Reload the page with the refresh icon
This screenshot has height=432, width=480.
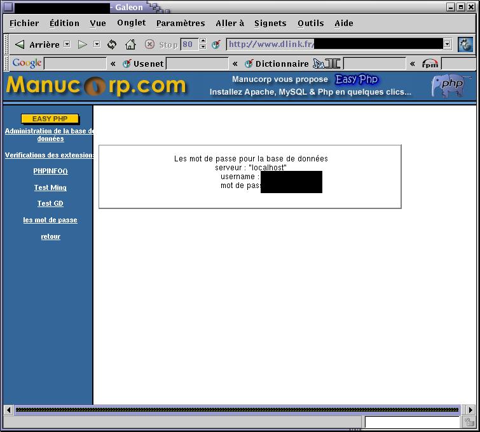(112, 44)
